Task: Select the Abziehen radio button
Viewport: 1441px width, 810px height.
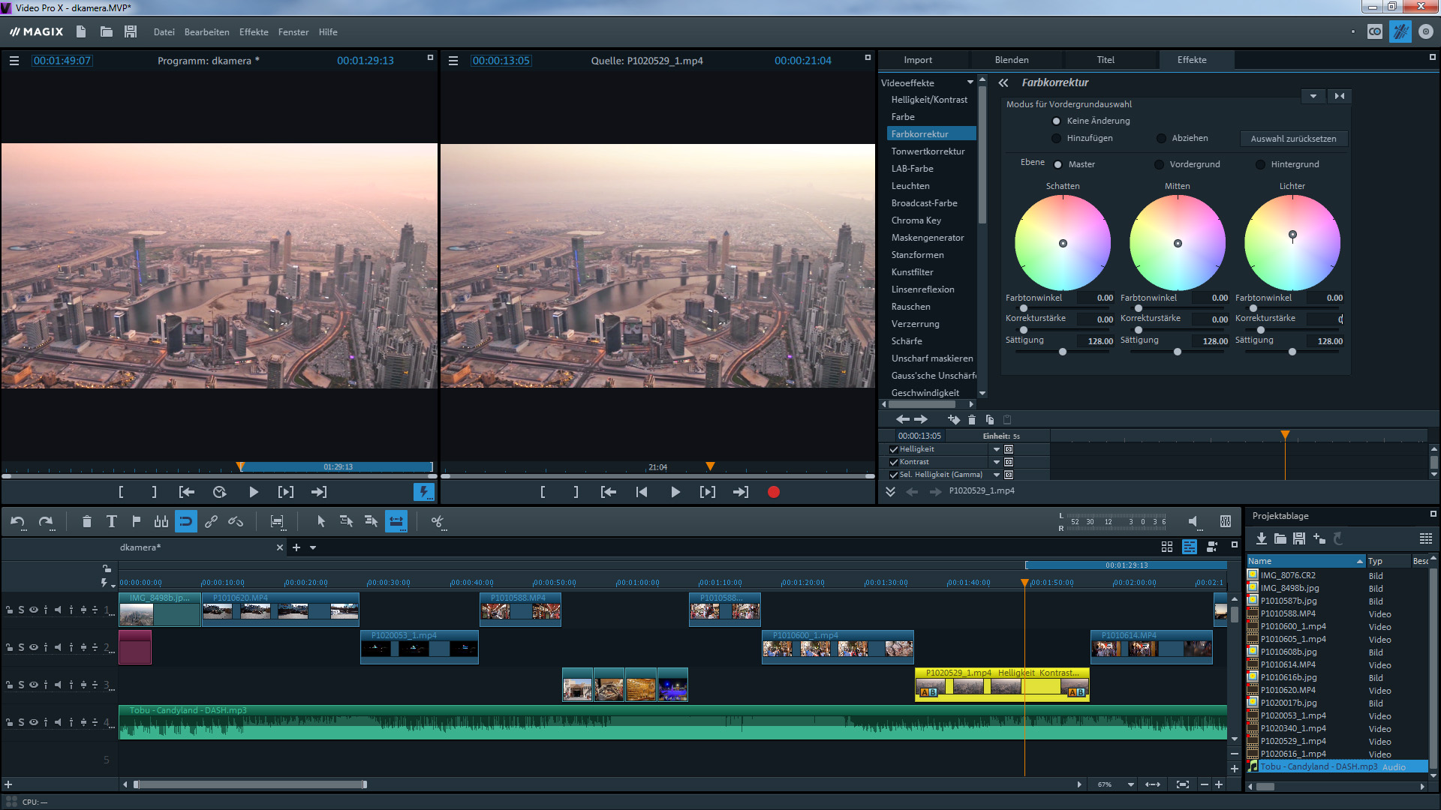Action: pos(1162,138)
